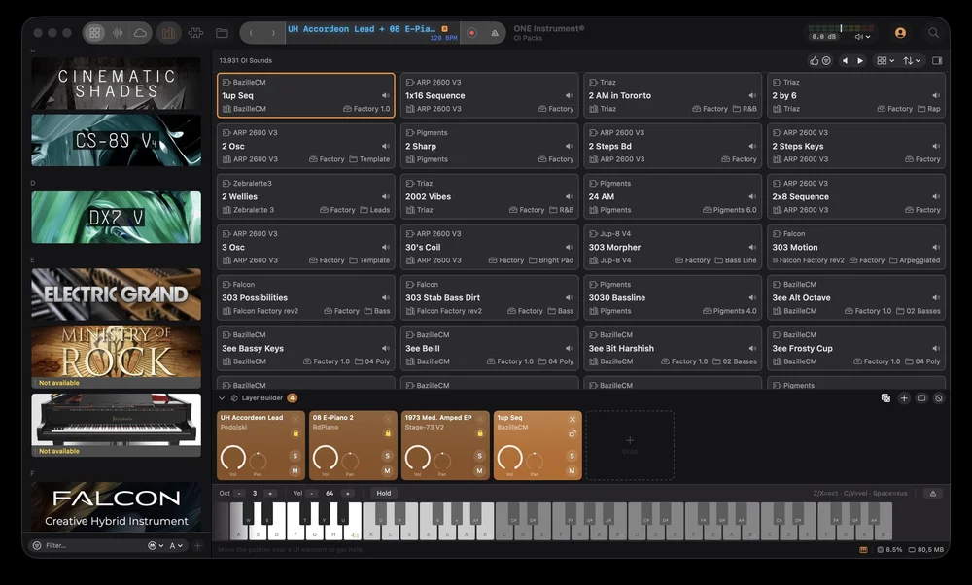972x585 pixels.
Task: Preview the 2 Wellies sound speaker icon
Action: point(385,196)
